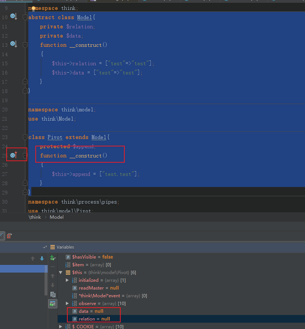305x329 pixels.
Task: Open the Variables panel tab
Action: click(x=65, y=247)
